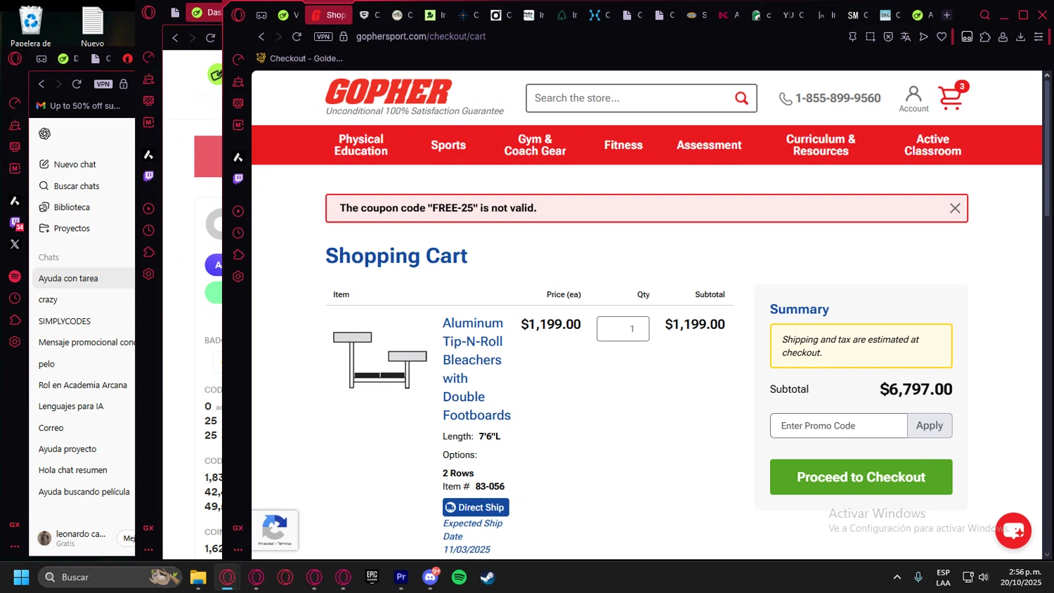
Task: Click the lock site-info icon beside gophersport.com
Action: (x=344, y=37)
